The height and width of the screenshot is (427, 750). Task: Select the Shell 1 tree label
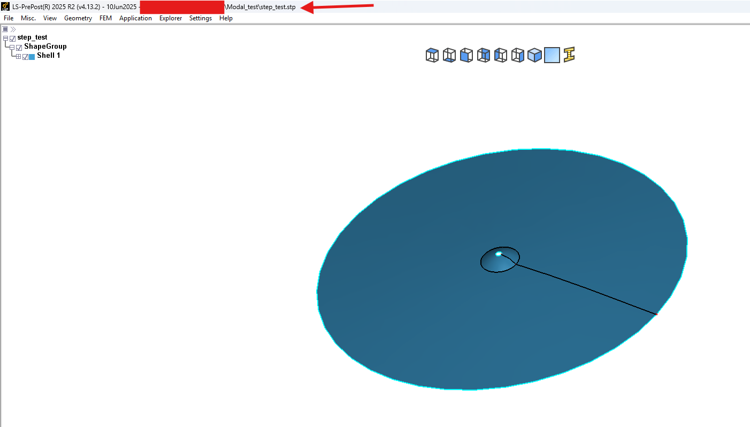coord(49,56)
